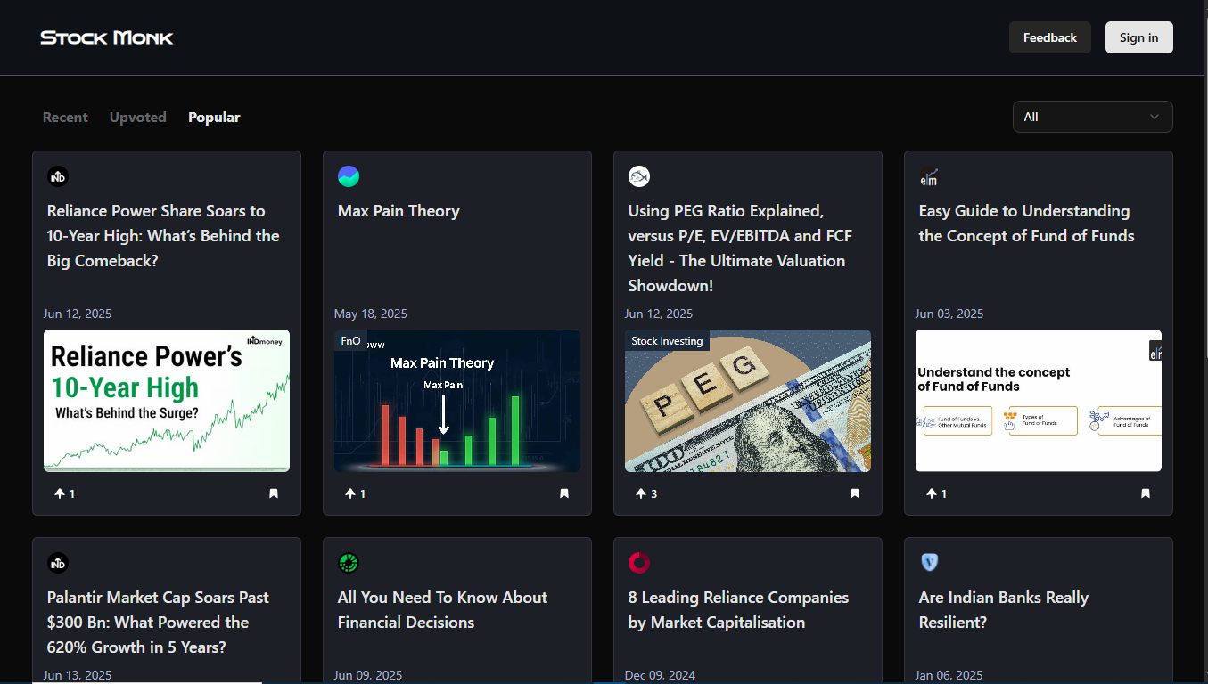Click the INDmoney icon on Palantir card
Screen dimensions: 1208x684
(x=58, y=563)
